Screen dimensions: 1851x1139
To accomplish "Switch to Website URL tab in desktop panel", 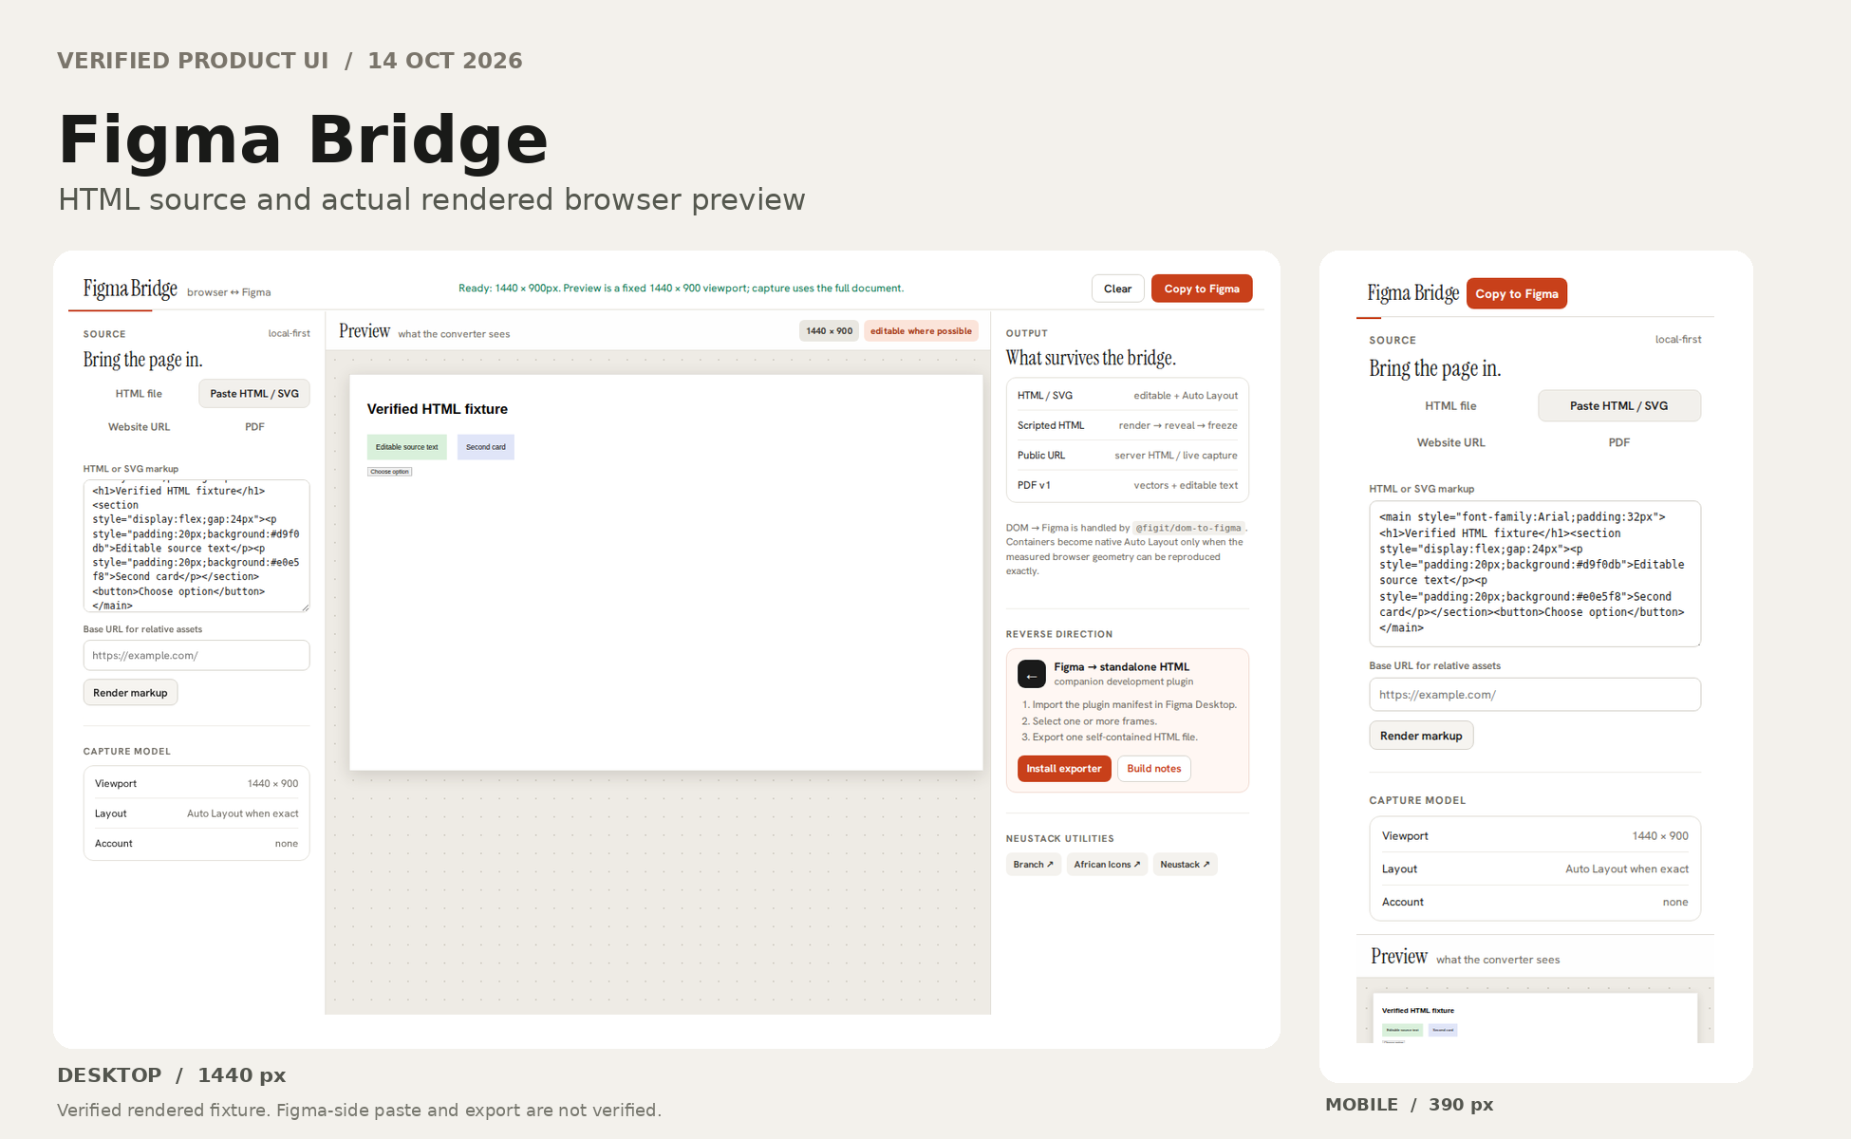I will pos(139,427).
